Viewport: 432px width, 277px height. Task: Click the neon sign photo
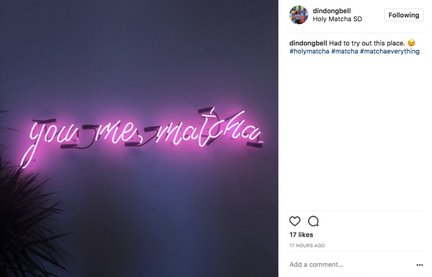[139, 138]
